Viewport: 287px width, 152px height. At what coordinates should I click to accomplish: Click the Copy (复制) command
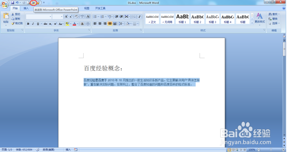coord(16,19)
